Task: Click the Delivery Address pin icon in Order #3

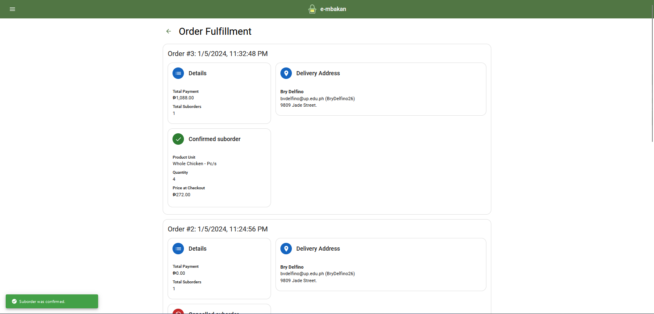Action: tap(286, 73)
